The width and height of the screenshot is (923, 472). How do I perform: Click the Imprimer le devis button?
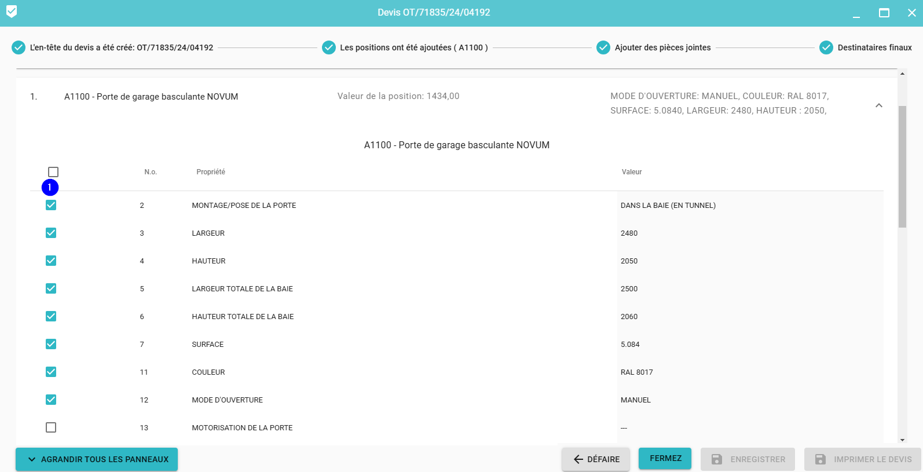[x=862, y=459]
